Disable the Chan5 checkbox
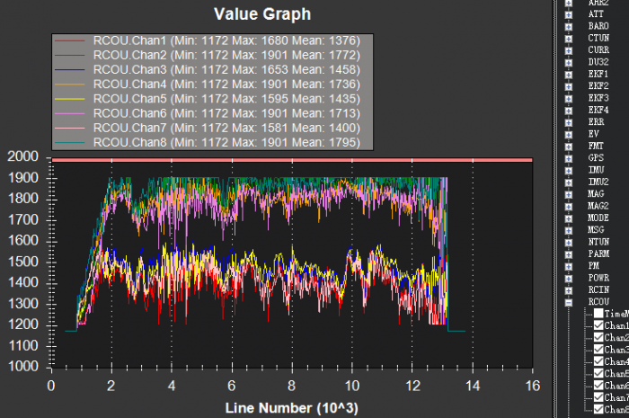The height and width of the screenshot is (418, 629). tap(597, 373)
